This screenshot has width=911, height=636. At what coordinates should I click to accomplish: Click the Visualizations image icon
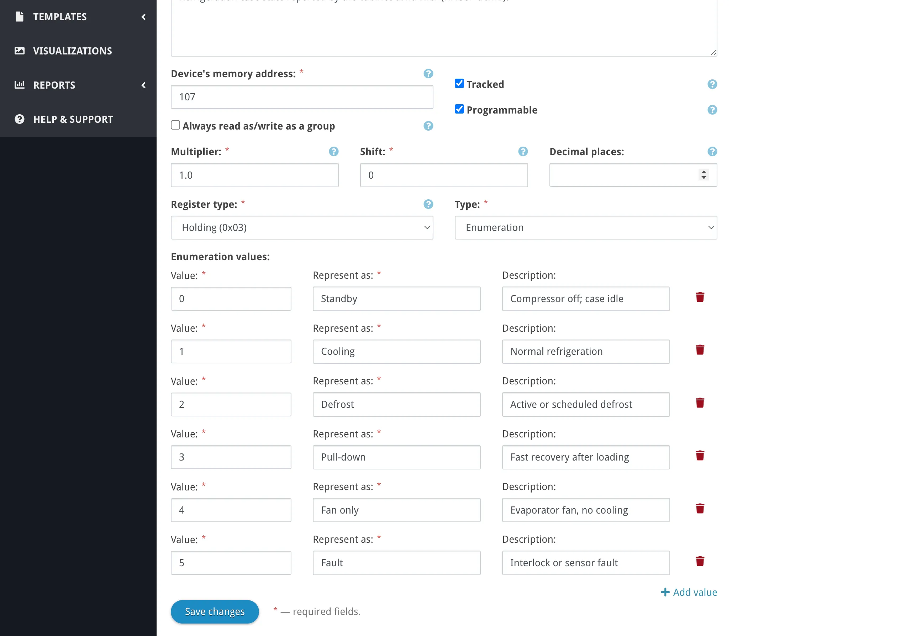(20, 51)
